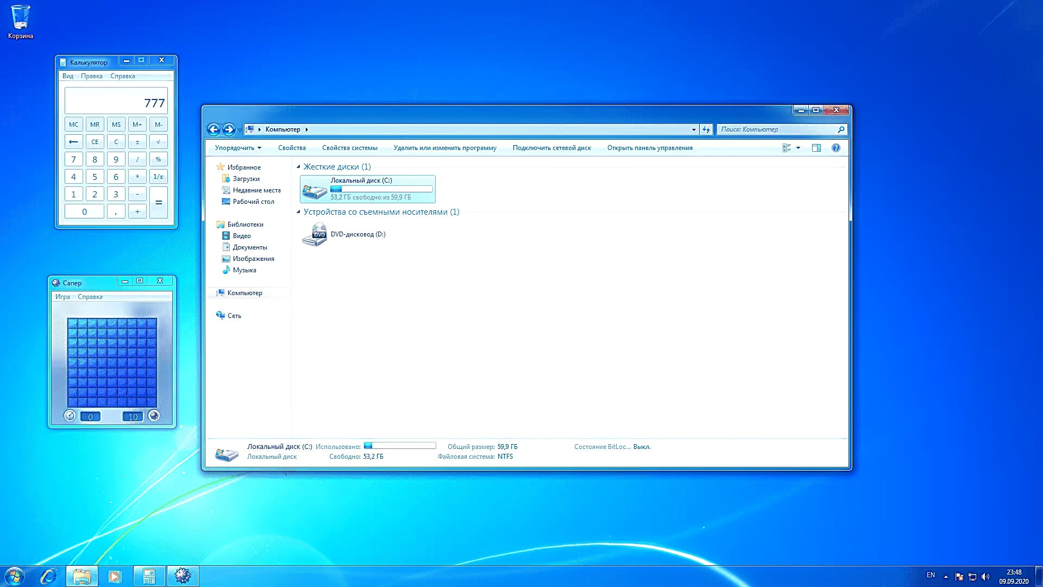Select Документы library in navigation pane
1043x587 pixels.
click(x=250, y=247)
